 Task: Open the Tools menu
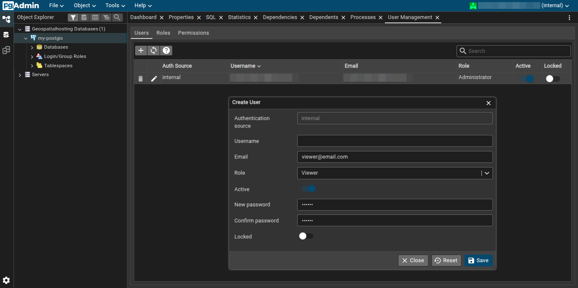point(115,5)
